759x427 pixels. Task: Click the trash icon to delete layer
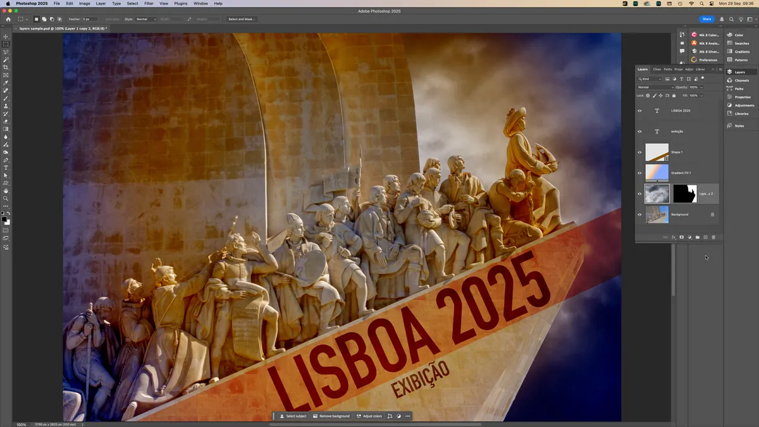713,237
